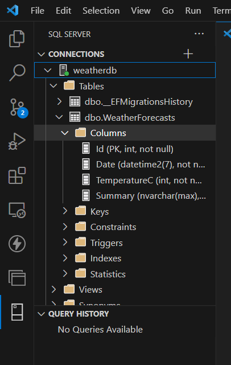Open SQL Server panel more actions menu

pos(199,34)
